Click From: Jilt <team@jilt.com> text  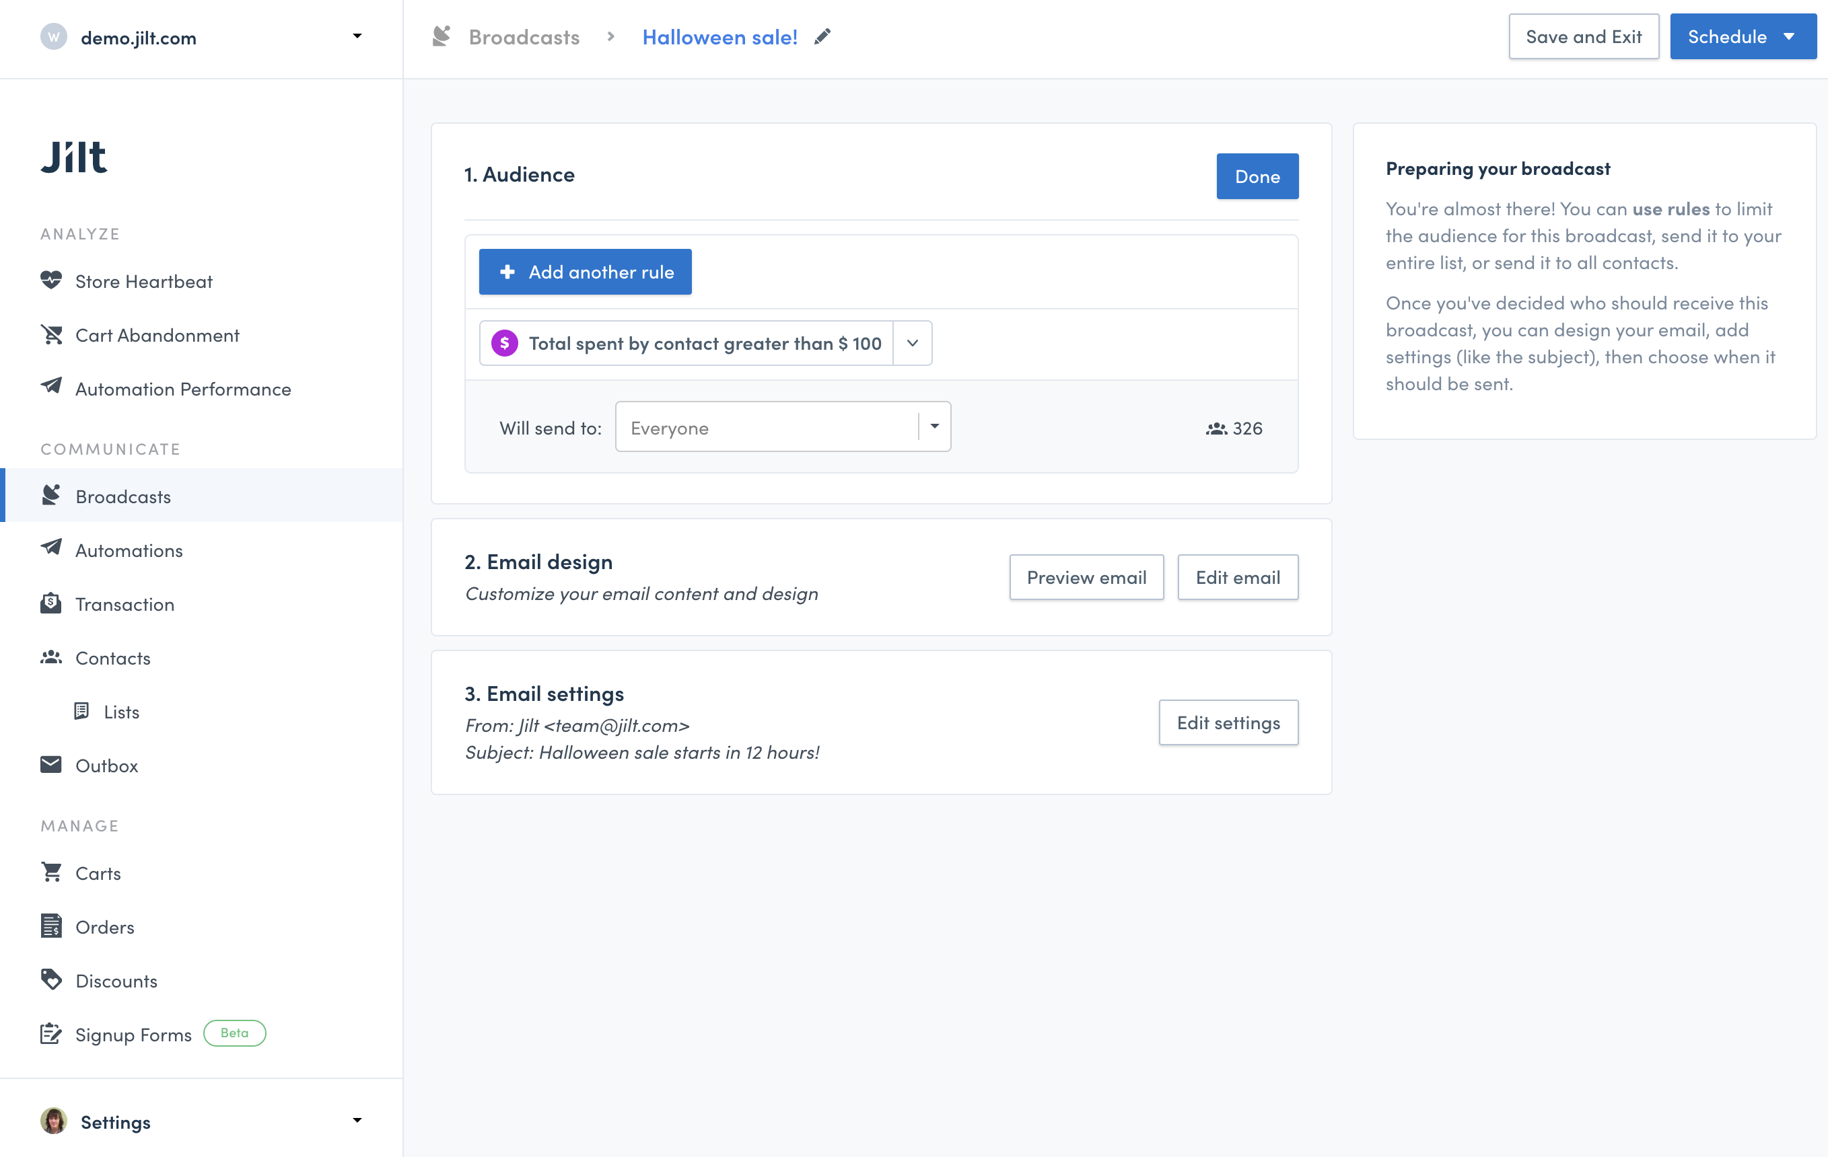point(577,726)
